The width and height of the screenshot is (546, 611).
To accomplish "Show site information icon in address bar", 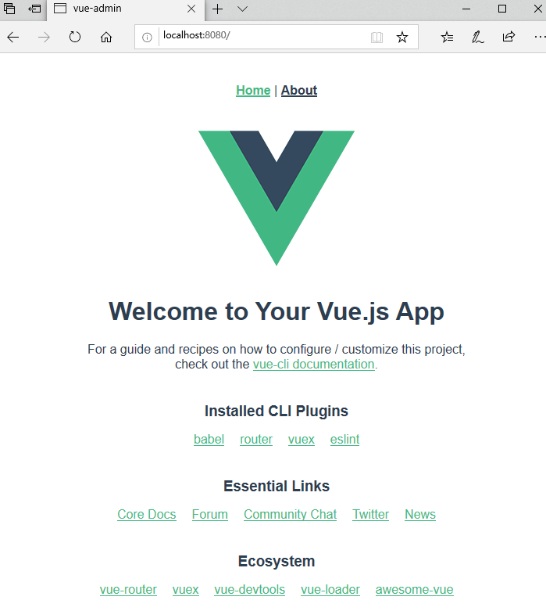I will [x=147, y=38].
